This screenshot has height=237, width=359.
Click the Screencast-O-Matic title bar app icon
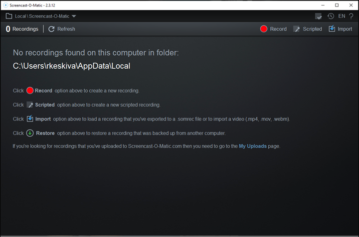pos(5,5)
